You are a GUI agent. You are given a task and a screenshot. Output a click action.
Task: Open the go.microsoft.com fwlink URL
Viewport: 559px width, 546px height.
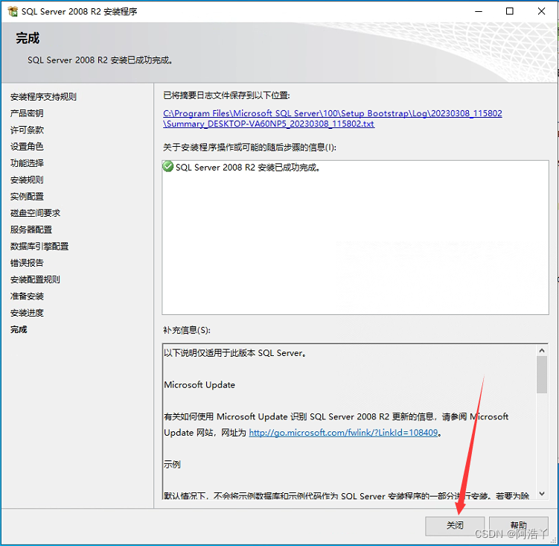click(343, 433)
